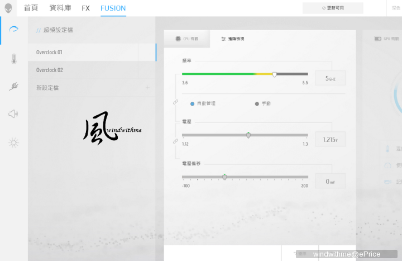
Task: Click 更新可用 update button
Action: [333, 8]
